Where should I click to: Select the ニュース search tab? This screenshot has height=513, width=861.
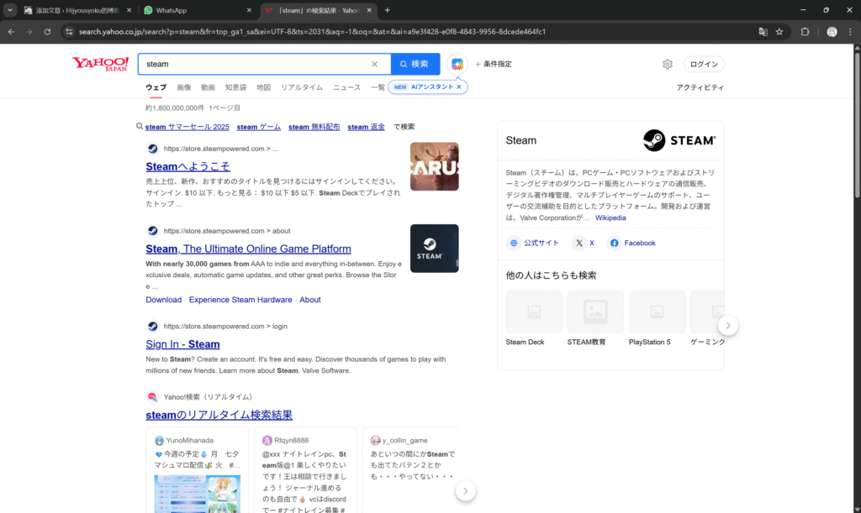coord(347,87)
